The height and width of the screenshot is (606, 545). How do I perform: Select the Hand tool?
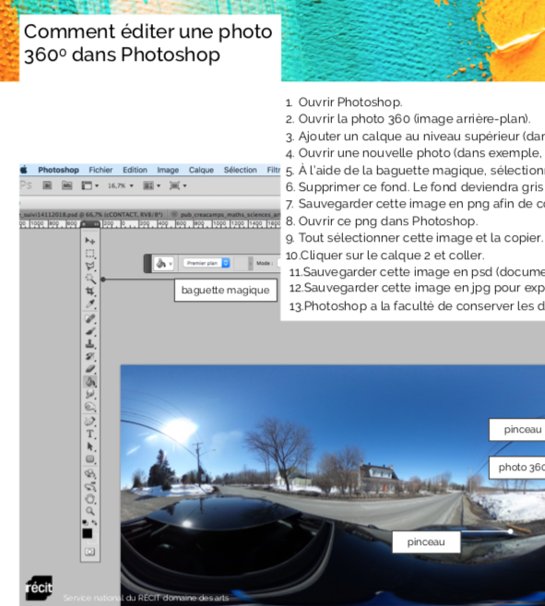(x=90, y=499)
